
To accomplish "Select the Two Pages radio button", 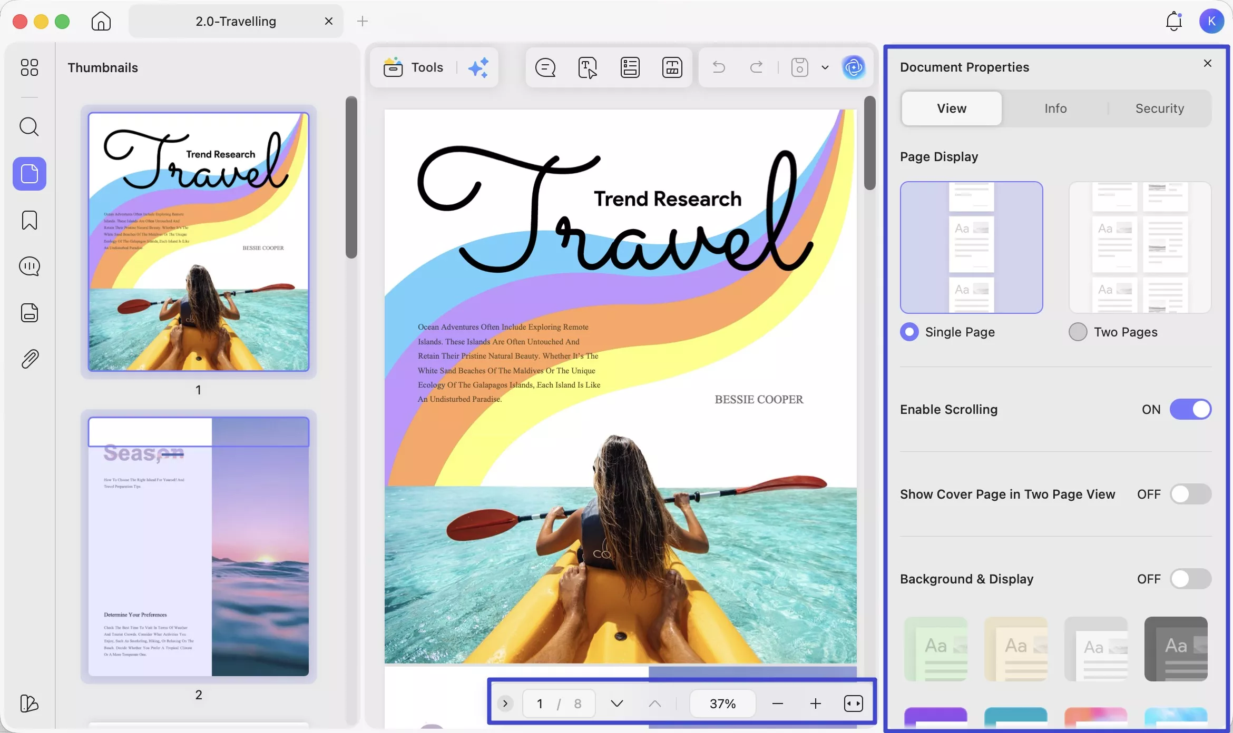I will coord(1078,332).
